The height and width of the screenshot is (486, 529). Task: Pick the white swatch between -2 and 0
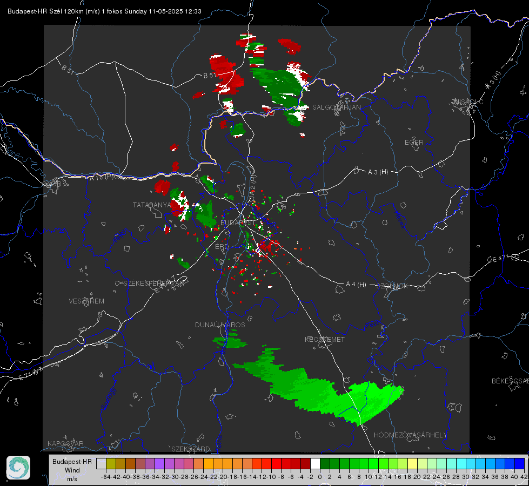pos(315,464)
